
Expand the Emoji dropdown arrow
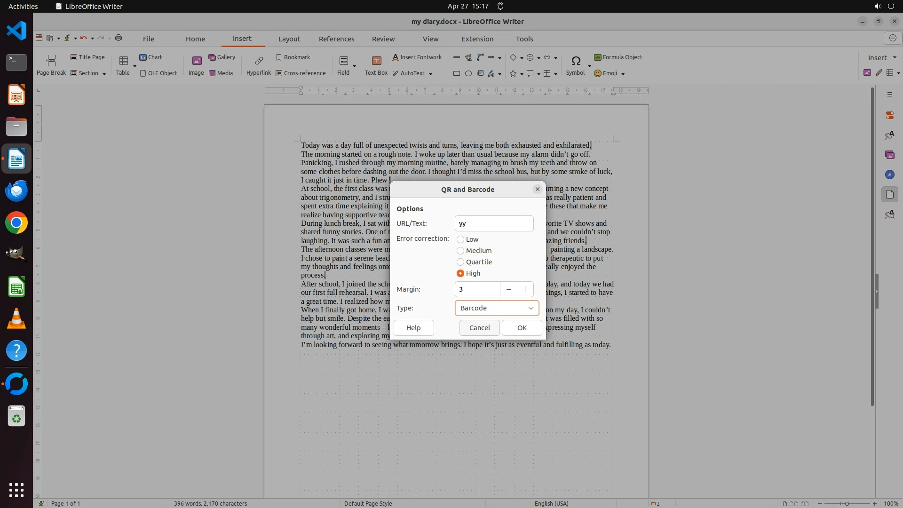623,74
